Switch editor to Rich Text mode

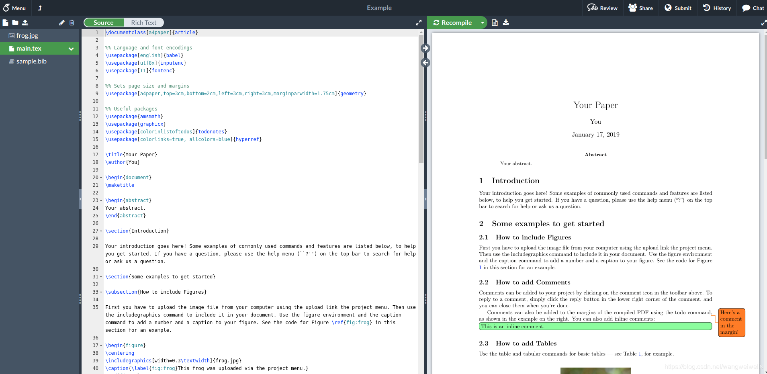[x=143, y=22]
